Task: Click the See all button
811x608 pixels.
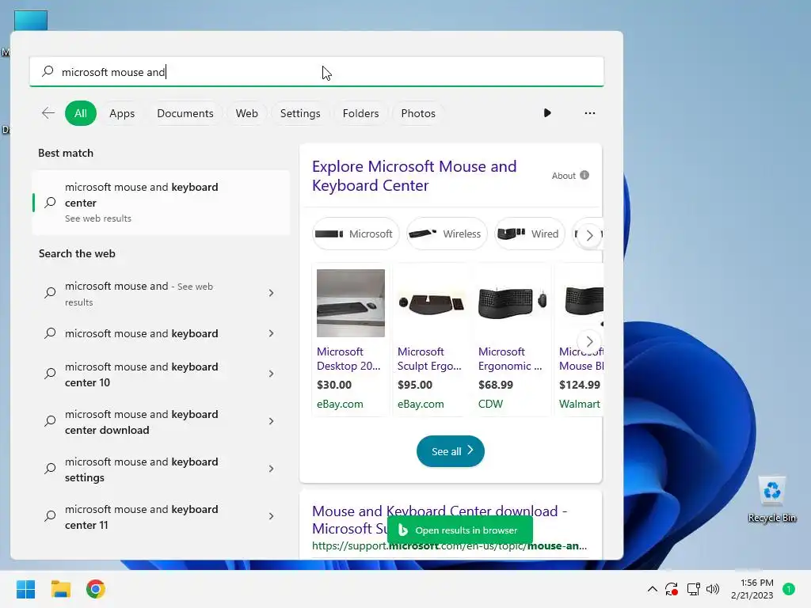Action: click(x=451, y=451)
